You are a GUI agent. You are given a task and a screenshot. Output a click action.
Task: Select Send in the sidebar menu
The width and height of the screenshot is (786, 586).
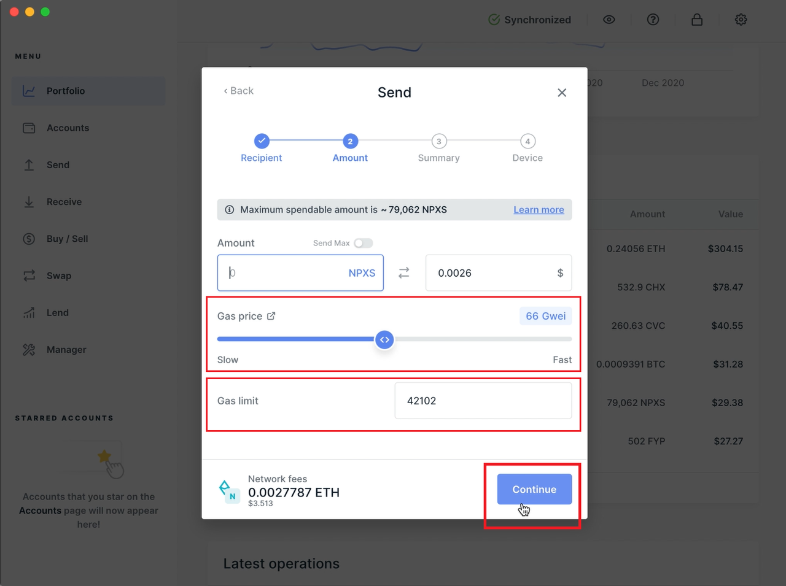[88, 164]
